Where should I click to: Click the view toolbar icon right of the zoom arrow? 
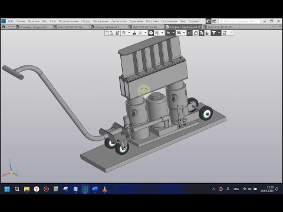134,33
